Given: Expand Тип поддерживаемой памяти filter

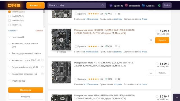Looking at the screenshot, I should [x=26, y=53].
